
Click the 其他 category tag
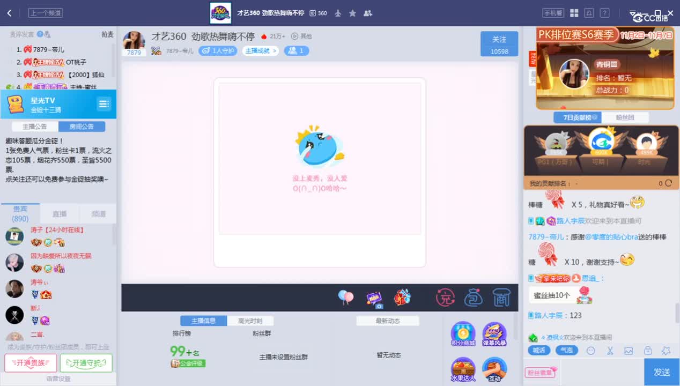tap(301, 36)
